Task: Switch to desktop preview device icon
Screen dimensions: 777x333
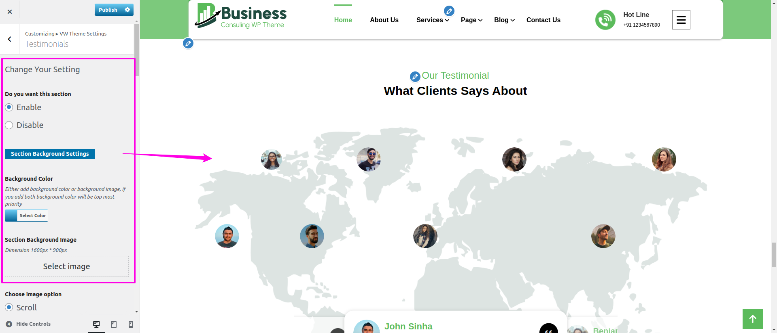Action: click(x=96, y=325)
